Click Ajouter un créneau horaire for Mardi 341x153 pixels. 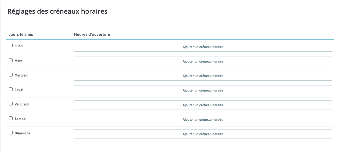click(203, 61)
